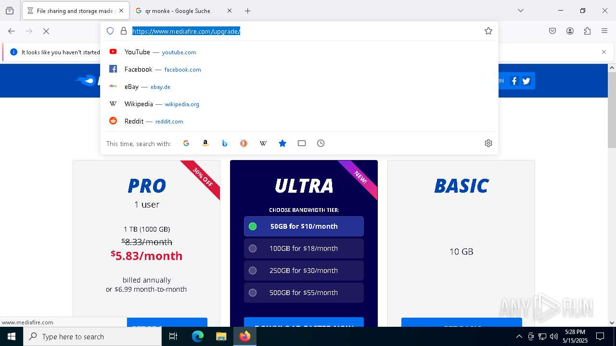Search open tabs icon

click(x=302, y=143)
